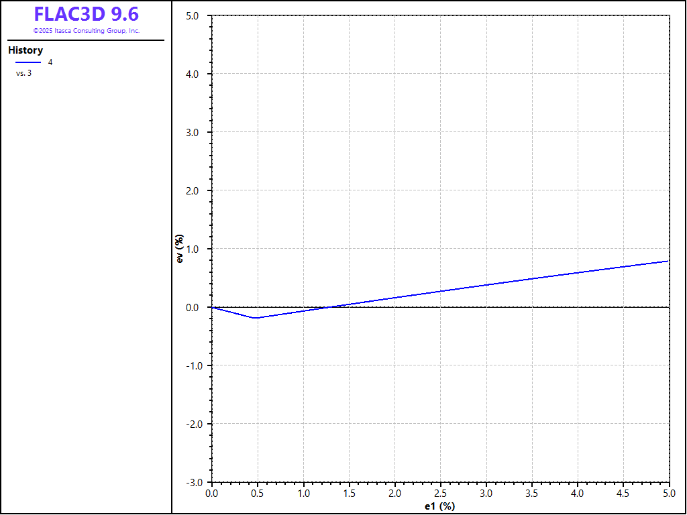Screen dimensions: 687x515
Task: Click the 'ev (%)' vertical axis label
Action: tap(179, 249)
